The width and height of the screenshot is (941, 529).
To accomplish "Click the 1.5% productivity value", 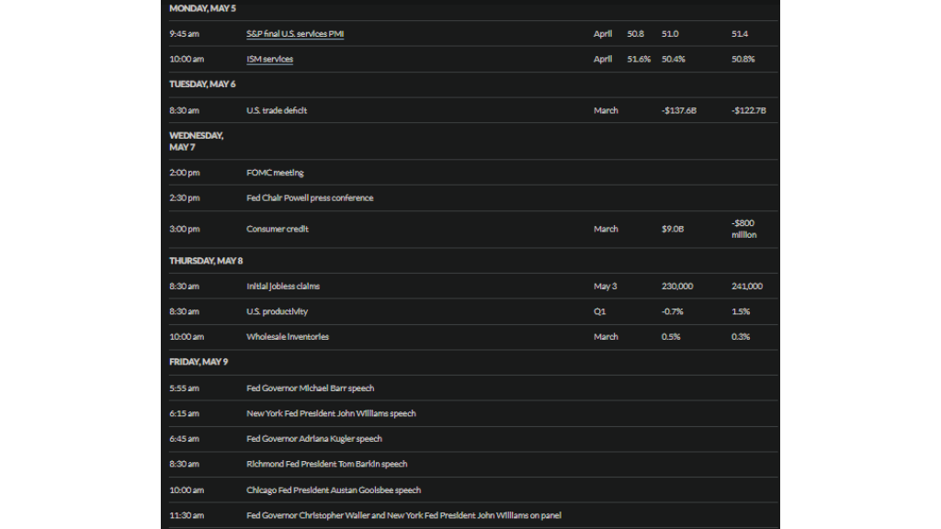I will pos(741,311).
